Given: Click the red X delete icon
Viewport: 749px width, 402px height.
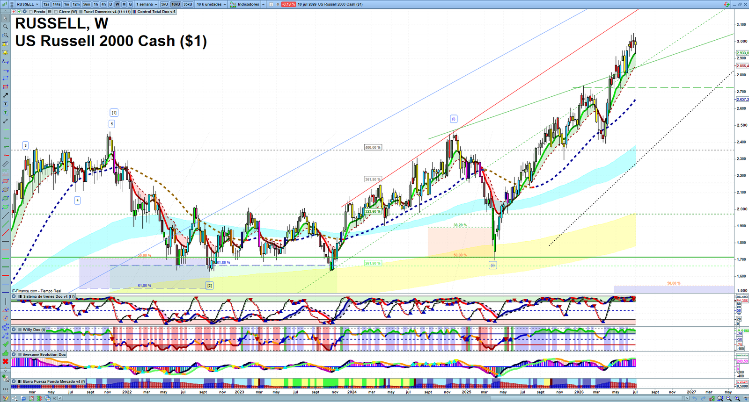Looking at the screenshot, I should [x=5, y=361].
